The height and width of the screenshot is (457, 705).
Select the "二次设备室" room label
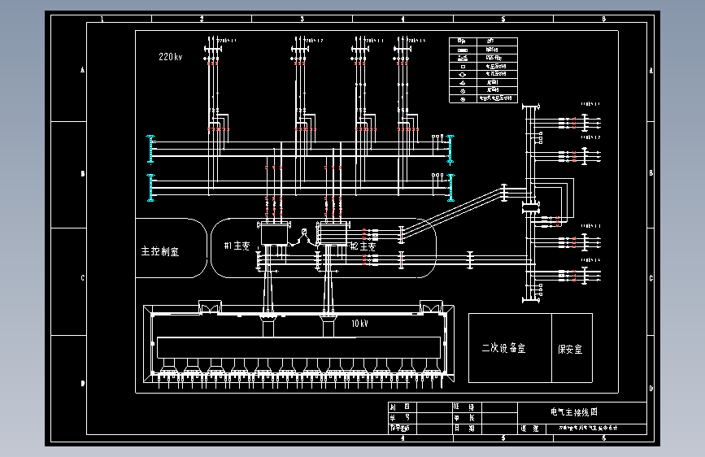coord(503,348)
